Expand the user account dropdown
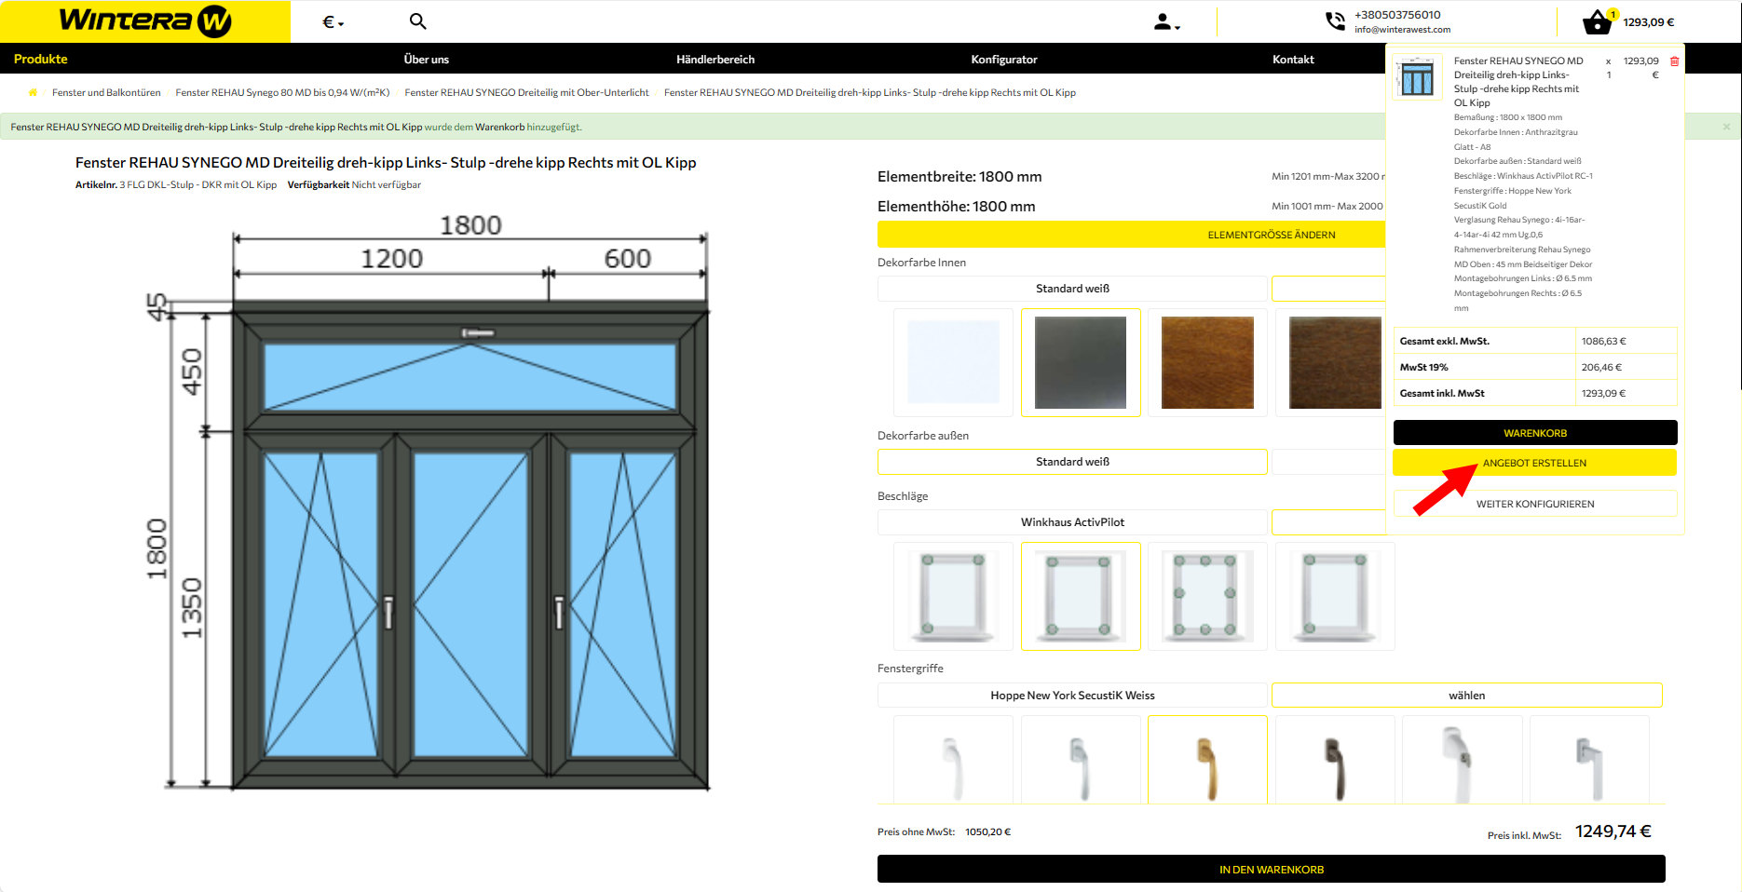Image resolution: width=1742 pixels, height=892 pixels. (x=1166, y=22)
